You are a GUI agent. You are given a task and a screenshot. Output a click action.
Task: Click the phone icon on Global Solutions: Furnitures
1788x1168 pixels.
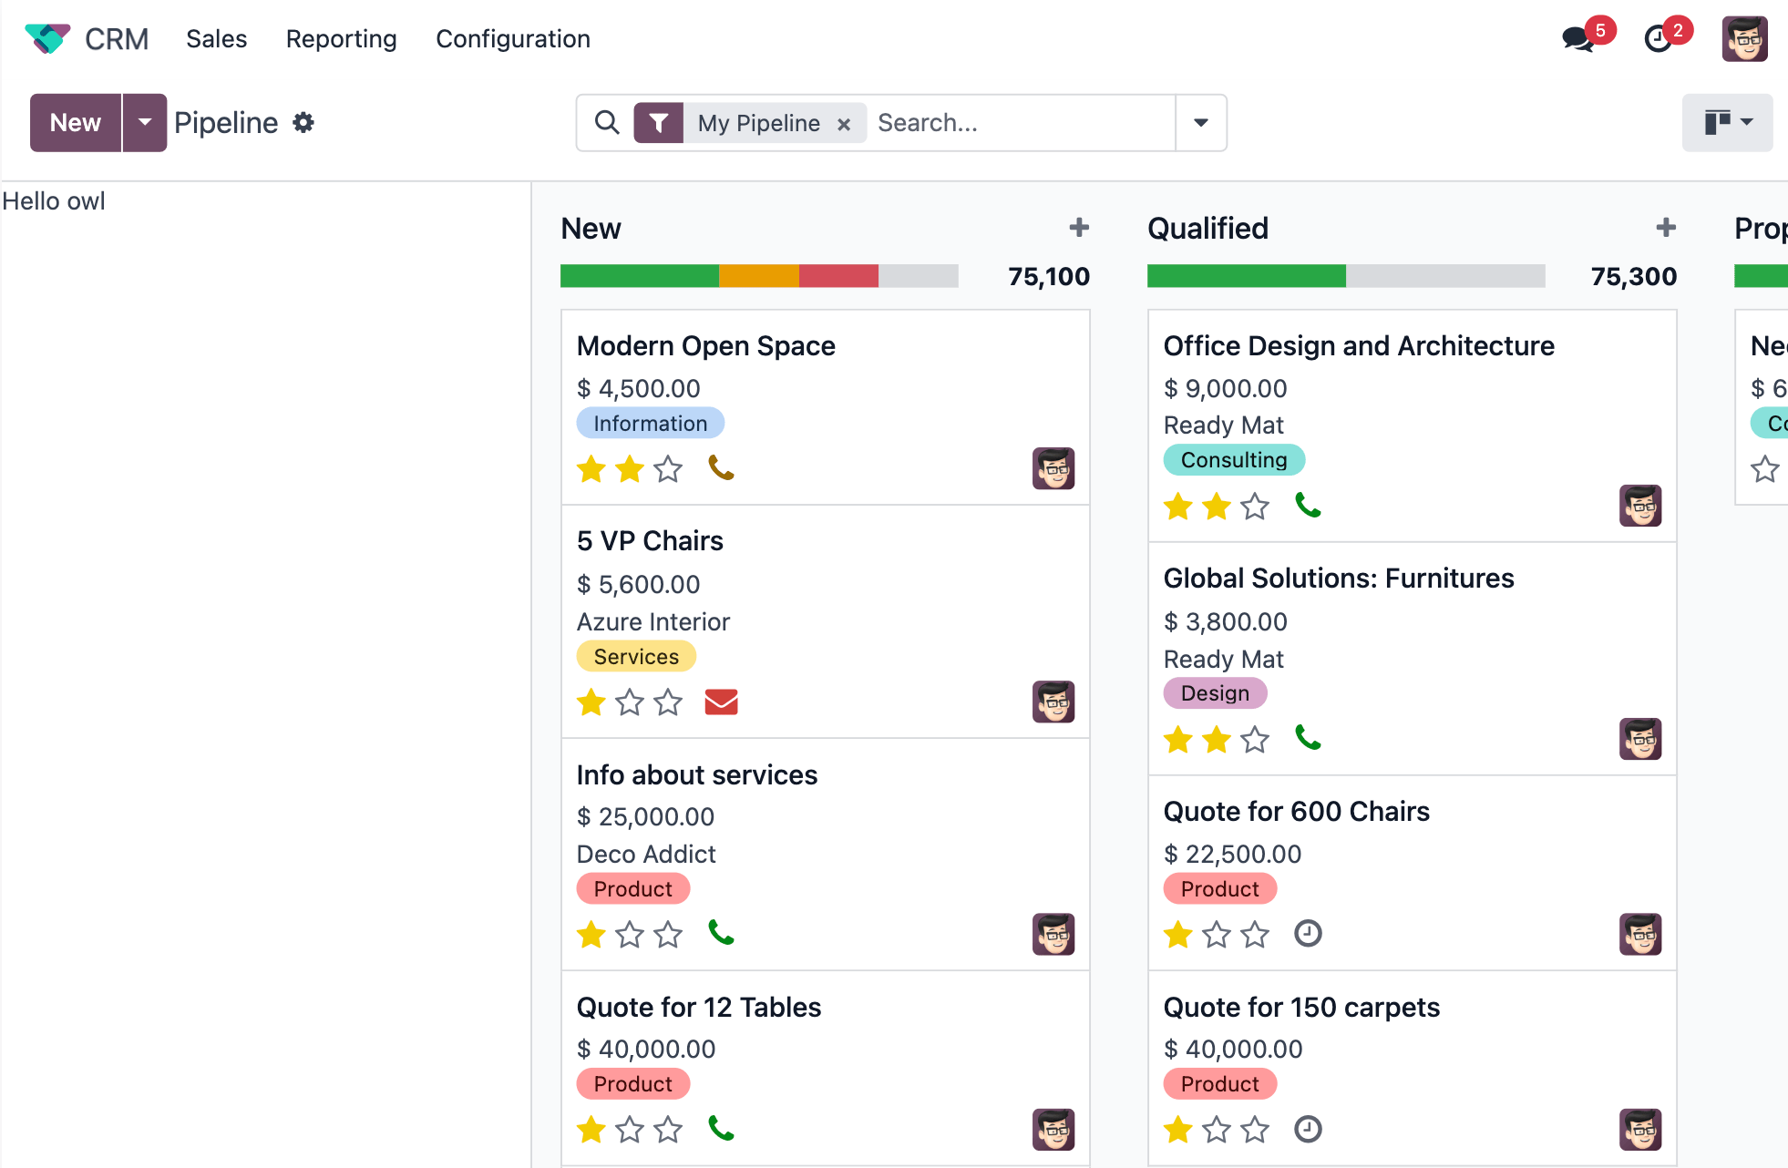coord(1310,739)
